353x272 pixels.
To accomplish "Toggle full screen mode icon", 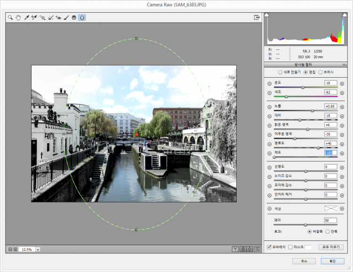I will point(257,17).
